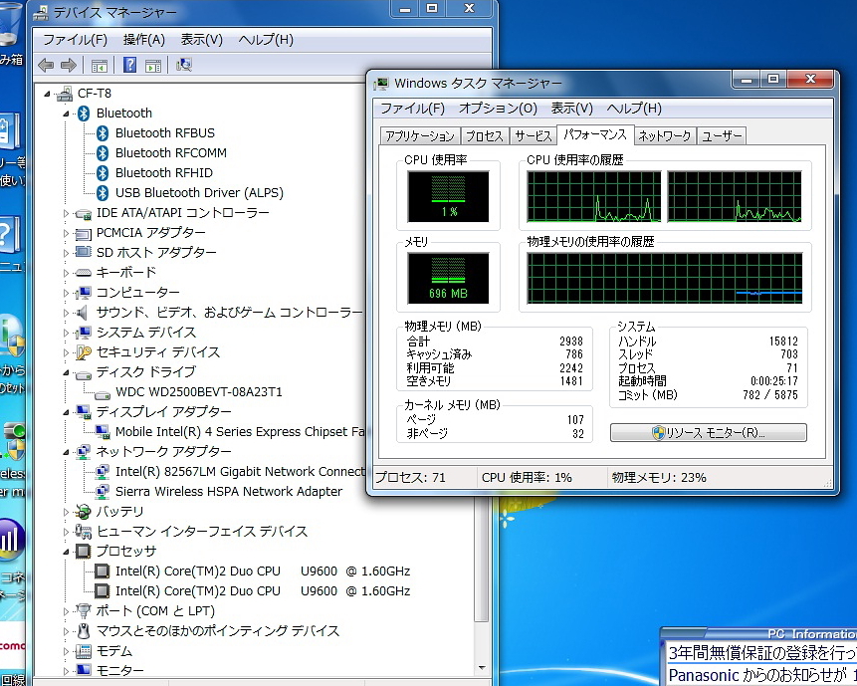Click the SD host adapter category icon
The width and height of the screenshot is (857, 686).
click(83, 253)
